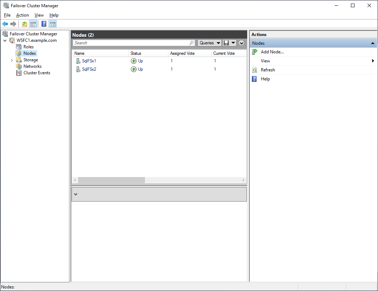Click the Nodes tree icon
The height and width of the screenshot is (291, 378).
click(18, 53)
